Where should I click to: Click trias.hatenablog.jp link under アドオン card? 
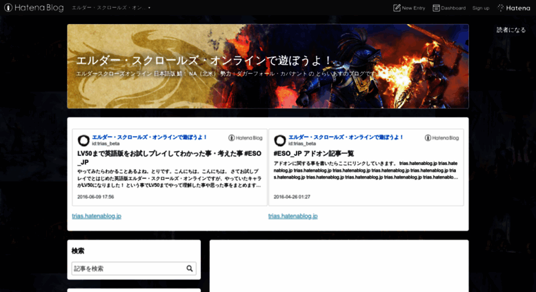293,216
